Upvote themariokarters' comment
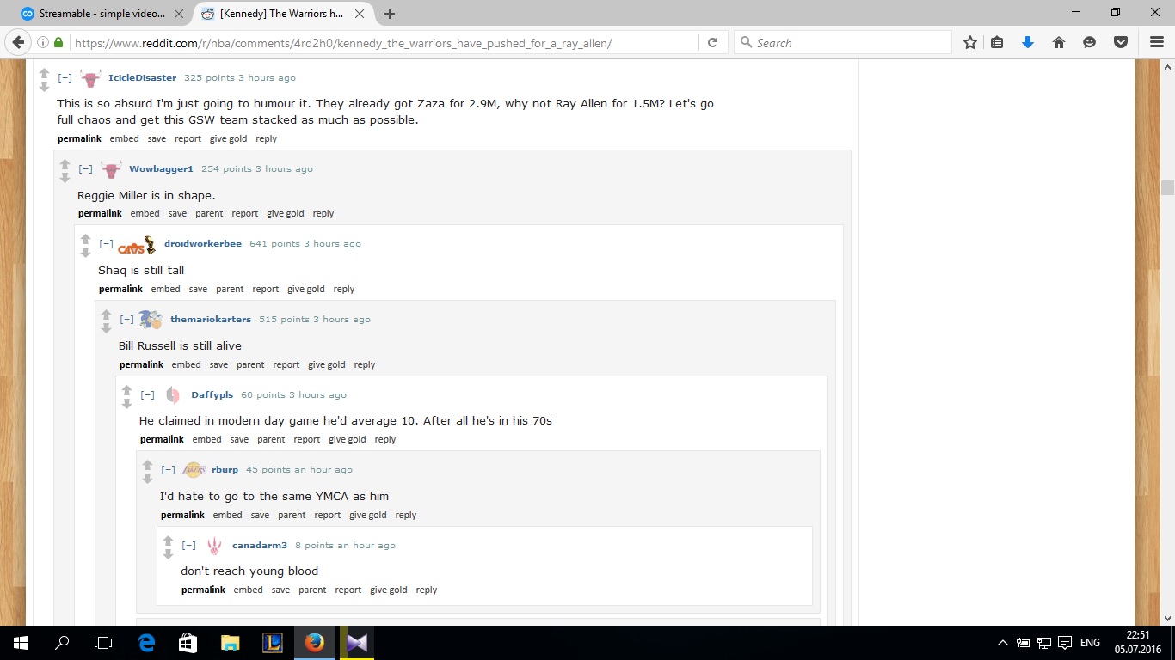 (106, 315)
